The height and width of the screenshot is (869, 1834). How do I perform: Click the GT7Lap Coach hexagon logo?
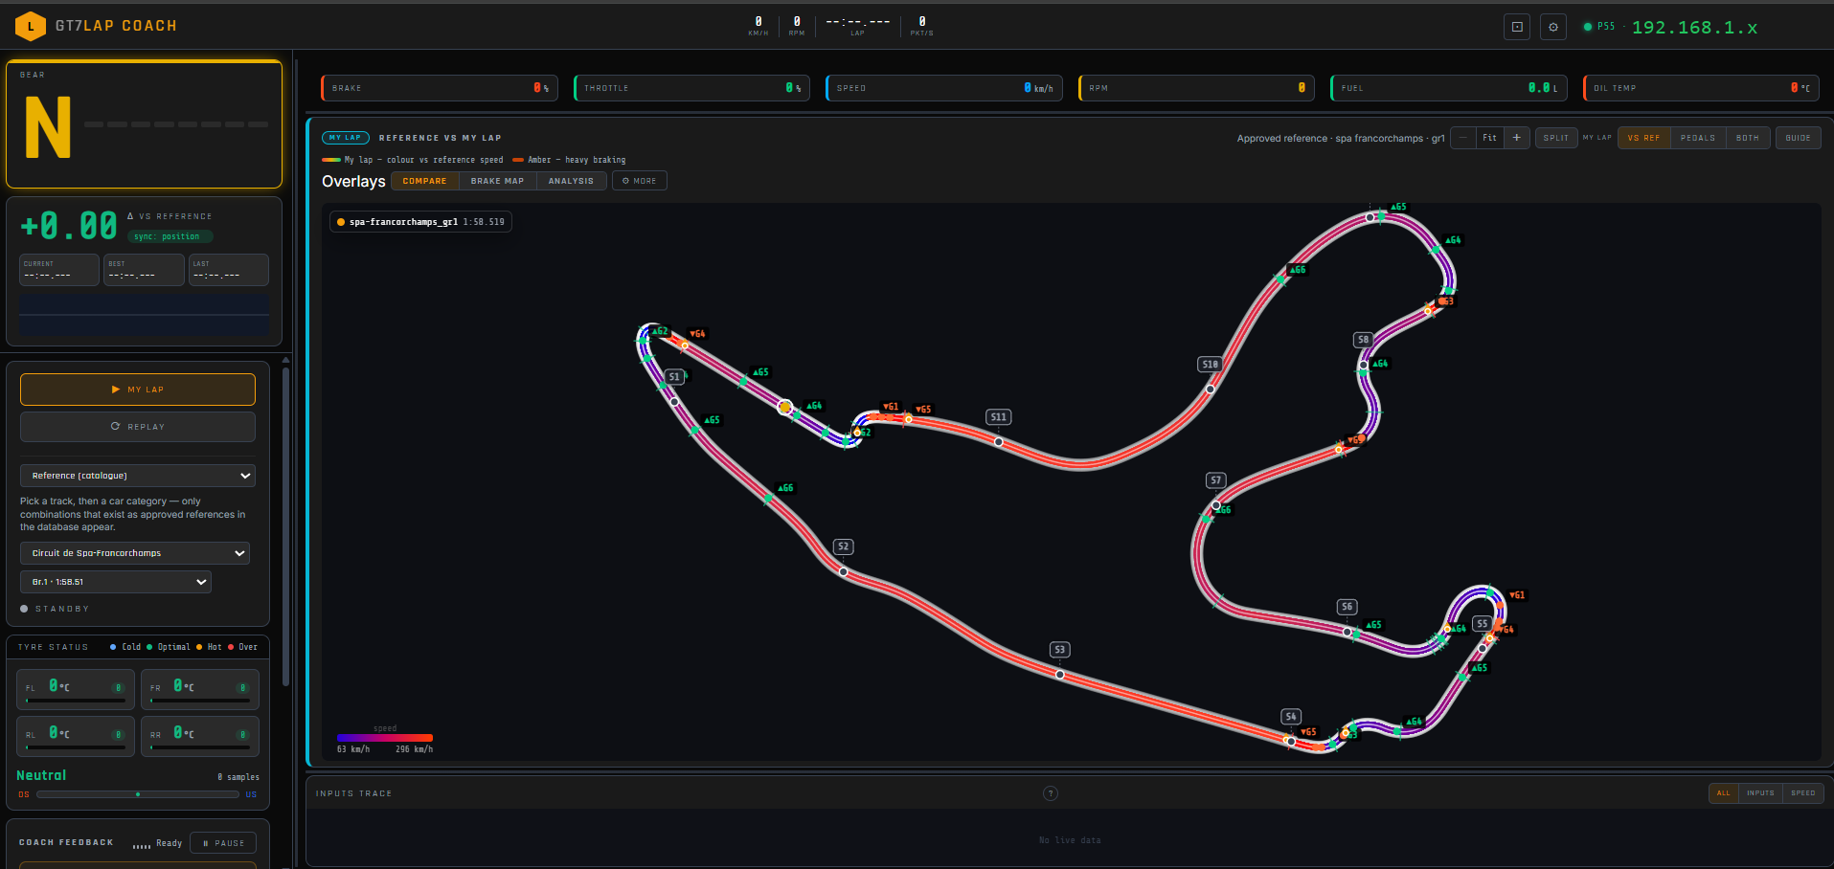click(31, 26)
